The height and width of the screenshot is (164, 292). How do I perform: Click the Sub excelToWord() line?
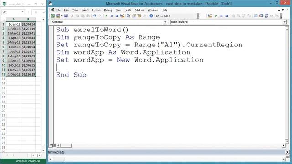pyautogui.click(x=92, y=30)
